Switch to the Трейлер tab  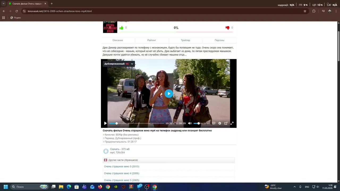click(185, 40)
